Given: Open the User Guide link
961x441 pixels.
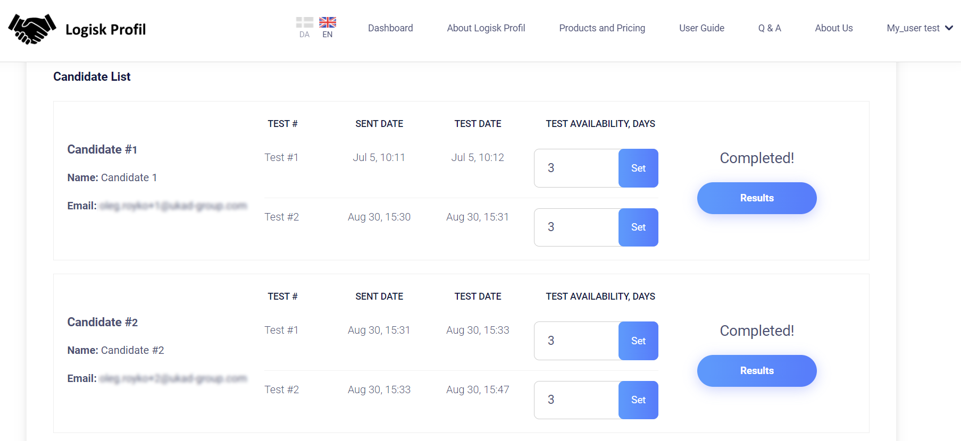Looking at the screenshot, I should coord(701,28).
